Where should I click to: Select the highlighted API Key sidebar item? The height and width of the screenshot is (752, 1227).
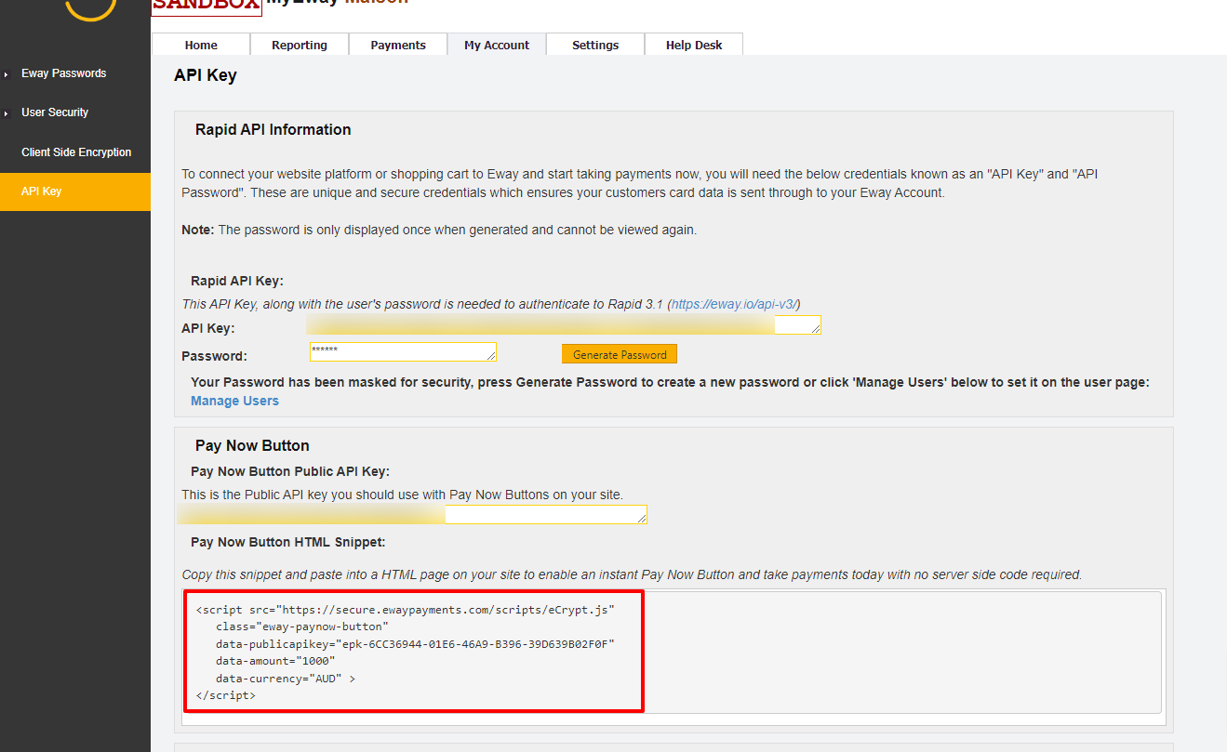tap(75, 191)
